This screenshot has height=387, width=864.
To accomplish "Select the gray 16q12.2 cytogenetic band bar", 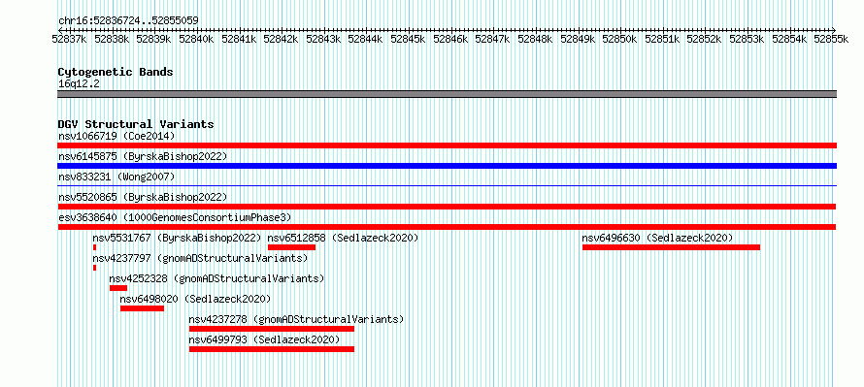I will click(x=447, y=94).
